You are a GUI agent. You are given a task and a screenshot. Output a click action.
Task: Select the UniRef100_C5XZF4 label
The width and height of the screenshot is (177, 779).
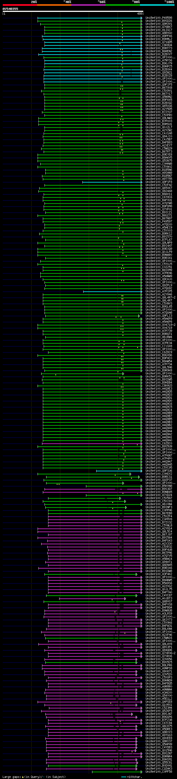pos(158,516)
